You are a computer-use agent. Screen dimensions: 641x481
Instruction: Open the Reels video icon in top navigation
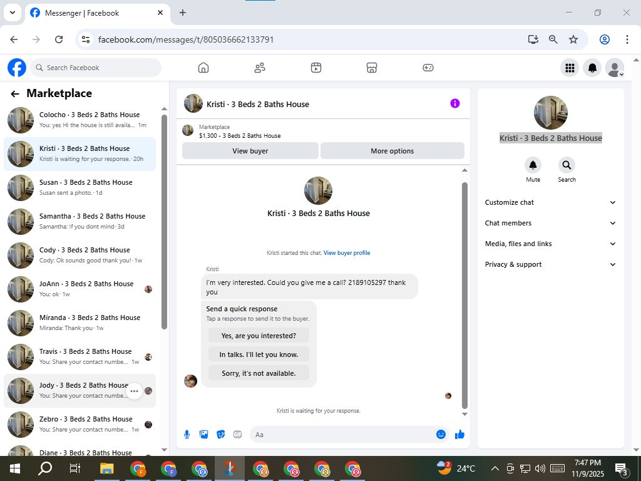coord(316,68)
